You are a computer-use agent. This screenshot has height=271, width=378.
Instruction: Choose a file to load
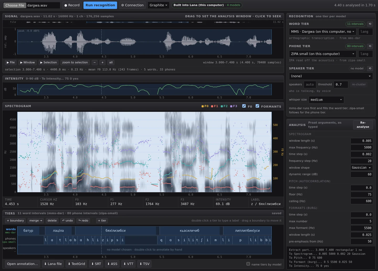click(15, 5)
